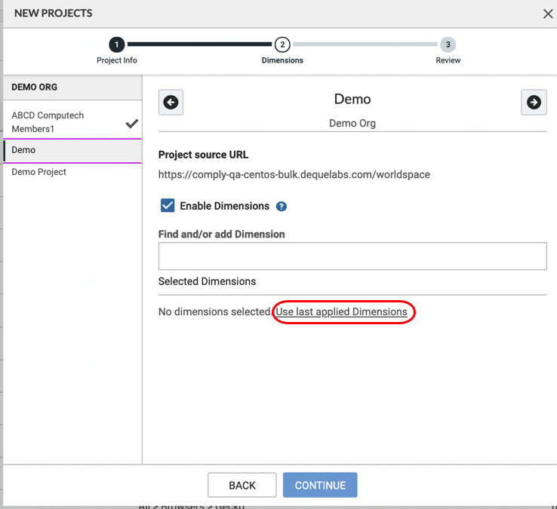Go to next project with right arrow
557x509 pixels.
point(534,103)
